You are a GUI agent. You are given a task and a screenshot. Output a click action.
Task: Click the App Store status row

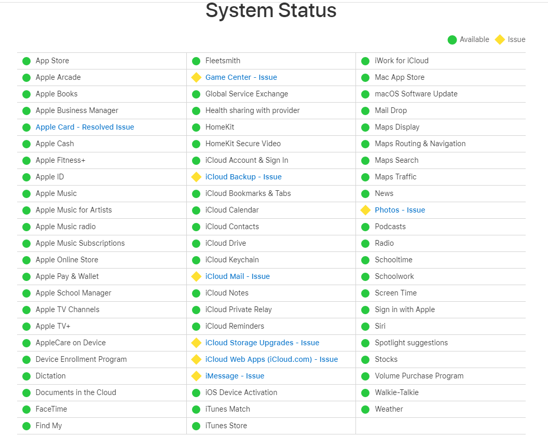click(x=102, y=61)
